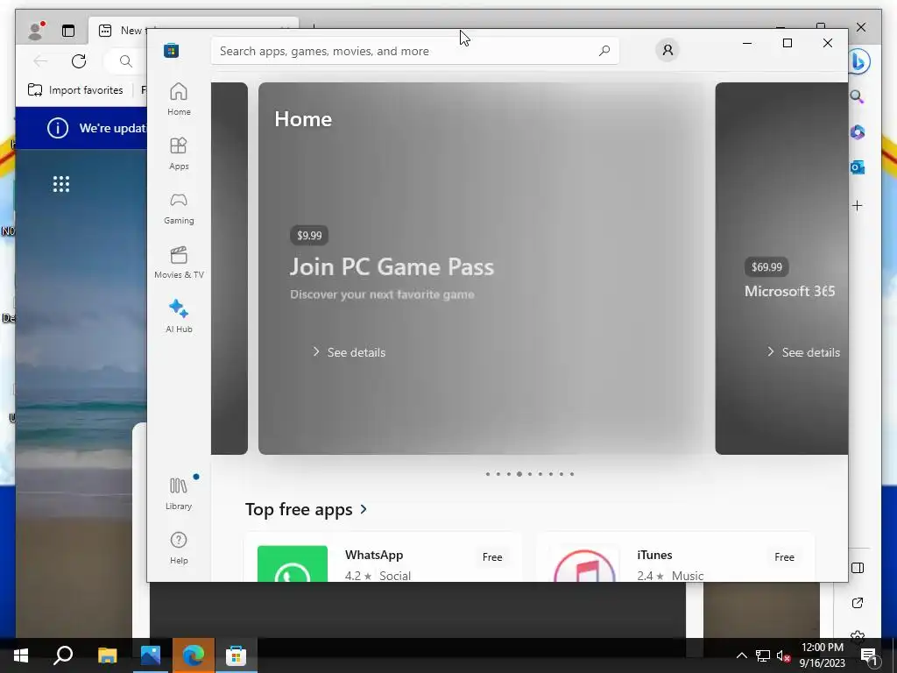Open Edge profile icon
The width and height of the screenshot is (897, 673).
(x=36, y=31)
